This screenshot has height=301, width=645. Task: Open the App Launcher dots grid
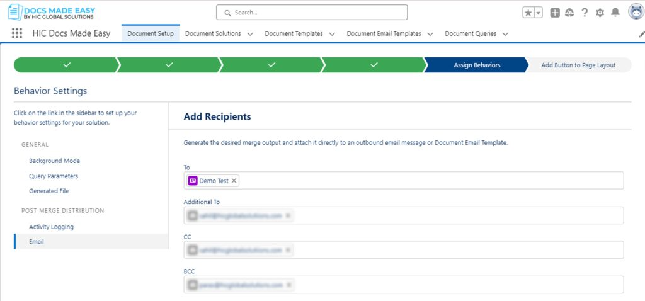tap(17, 33)
